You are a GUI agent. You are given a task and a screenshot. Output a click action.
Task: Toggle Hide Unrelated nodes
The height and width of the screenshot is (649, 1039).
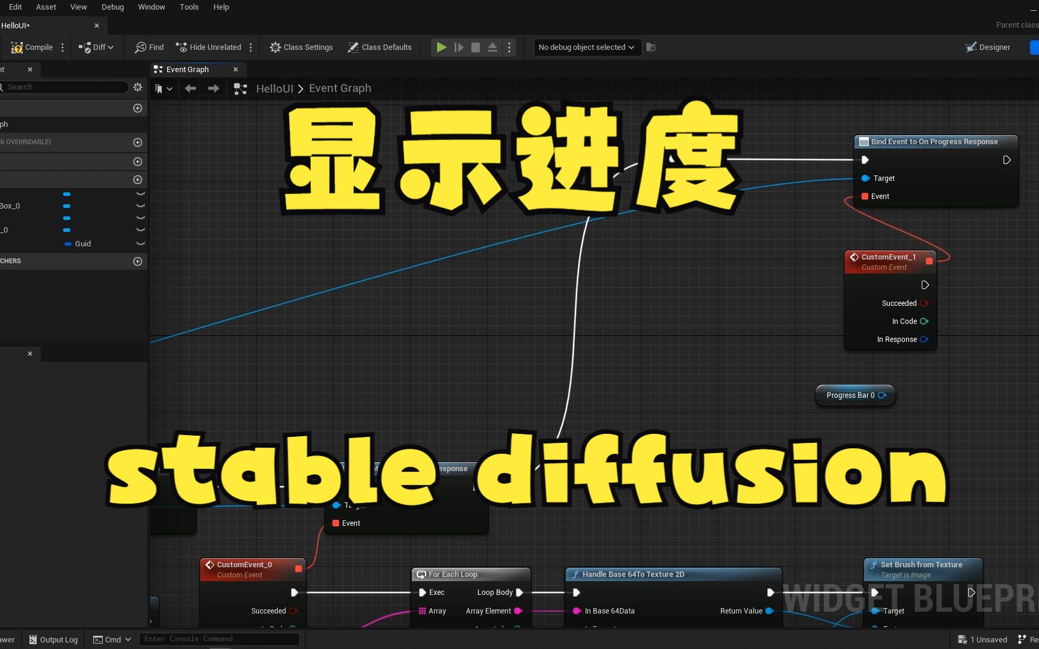[208, 47]
